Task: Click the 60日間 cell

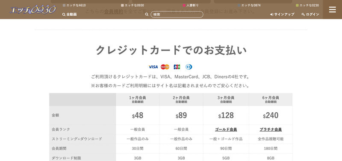Action: (x=181, y=149)
